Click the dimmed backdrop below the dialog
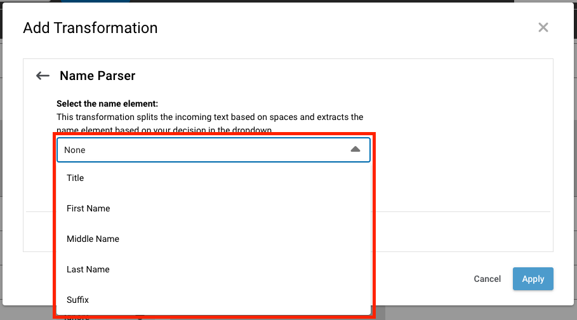 (x=476, y=311)
